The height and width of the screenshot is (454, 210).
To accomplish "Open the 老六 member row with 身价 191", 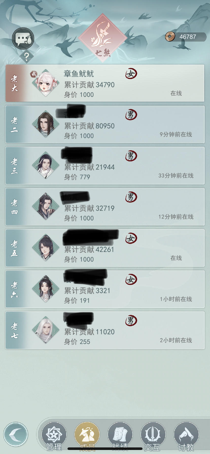I will pos(105,289).
